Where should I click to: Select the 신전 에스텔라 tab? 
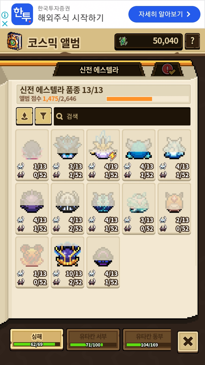point(99,70)
